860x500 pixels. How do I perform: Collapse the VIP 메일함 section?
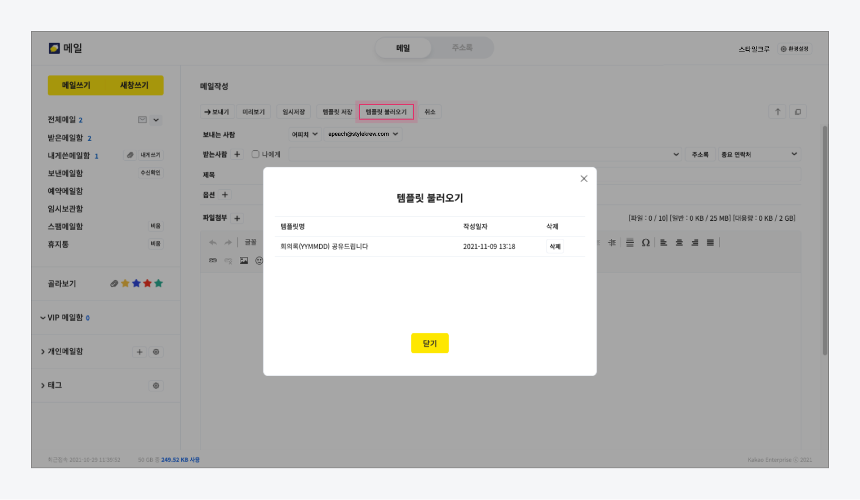(x=43, y=318)
